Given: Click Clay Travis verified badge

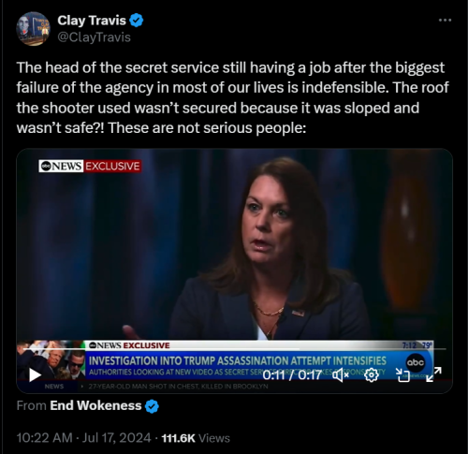Looking at the screenshot, I should 136,21.
